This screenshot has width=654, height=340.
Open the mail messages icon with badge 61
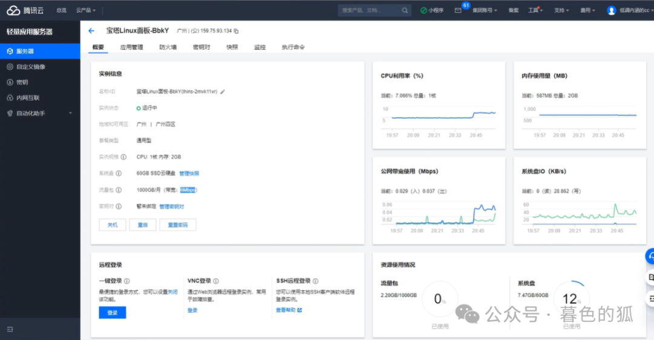point(458,10)
